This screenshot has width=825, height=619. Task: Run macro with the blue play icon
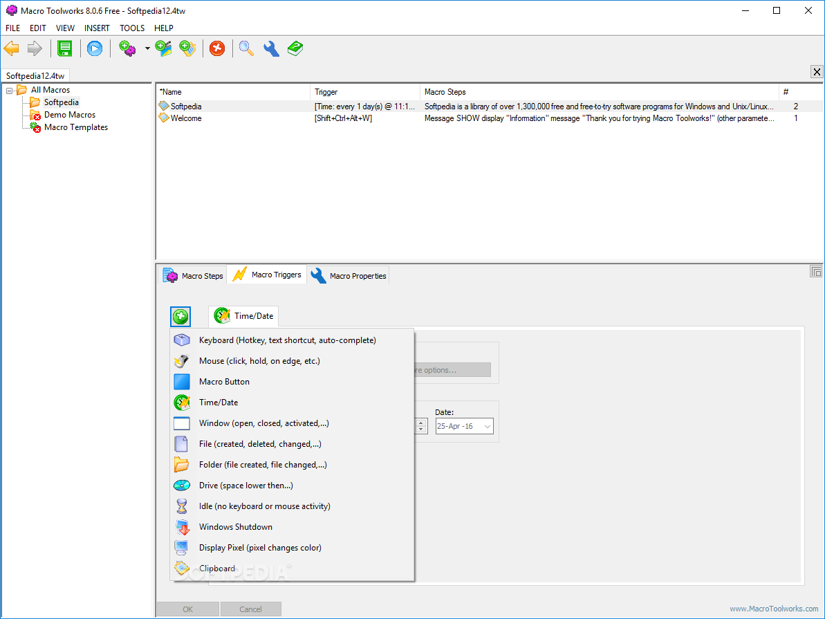95,48
